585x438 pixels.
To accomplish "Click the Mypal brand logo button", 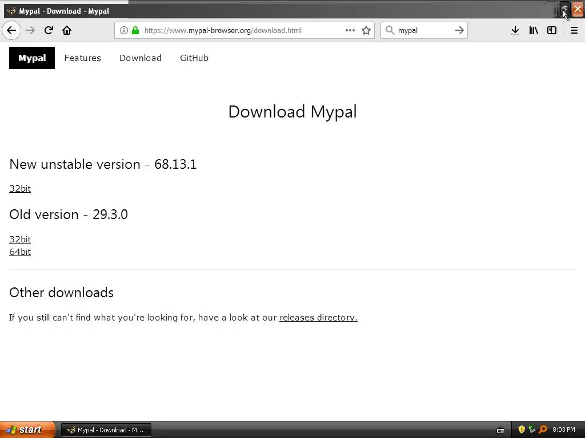I will click(x=32, y=58).
